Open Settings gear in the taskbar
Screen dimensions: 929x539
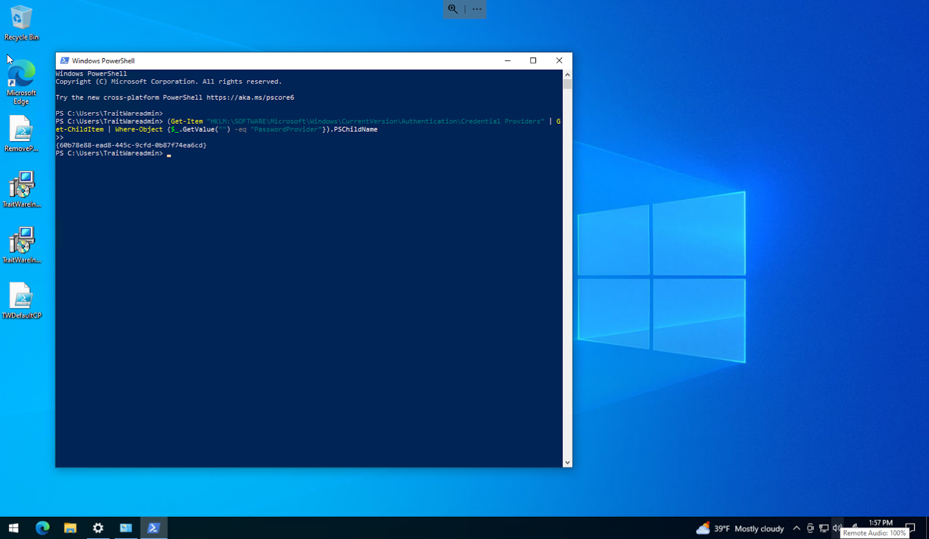98,528
